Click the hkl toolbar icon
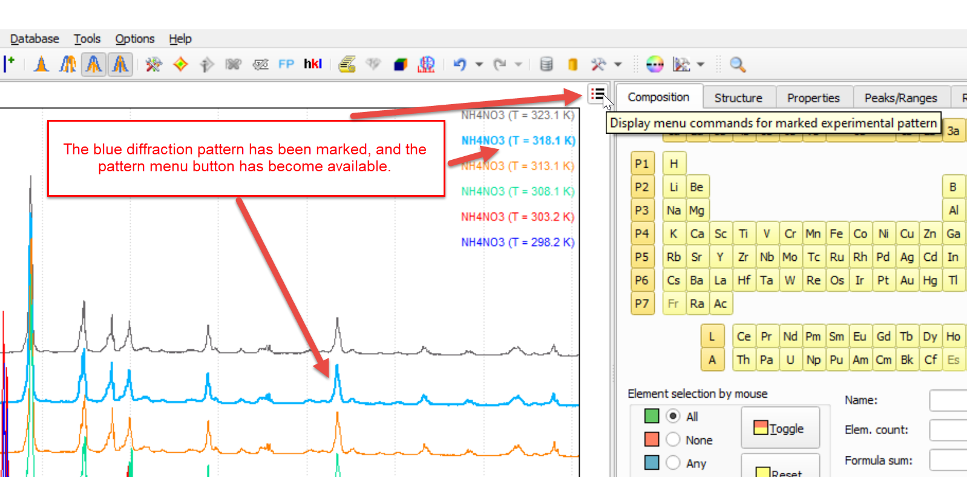 click(312, 64)
